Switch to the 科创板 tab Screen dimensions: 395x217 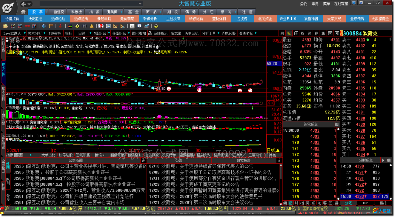pos(77,12)
